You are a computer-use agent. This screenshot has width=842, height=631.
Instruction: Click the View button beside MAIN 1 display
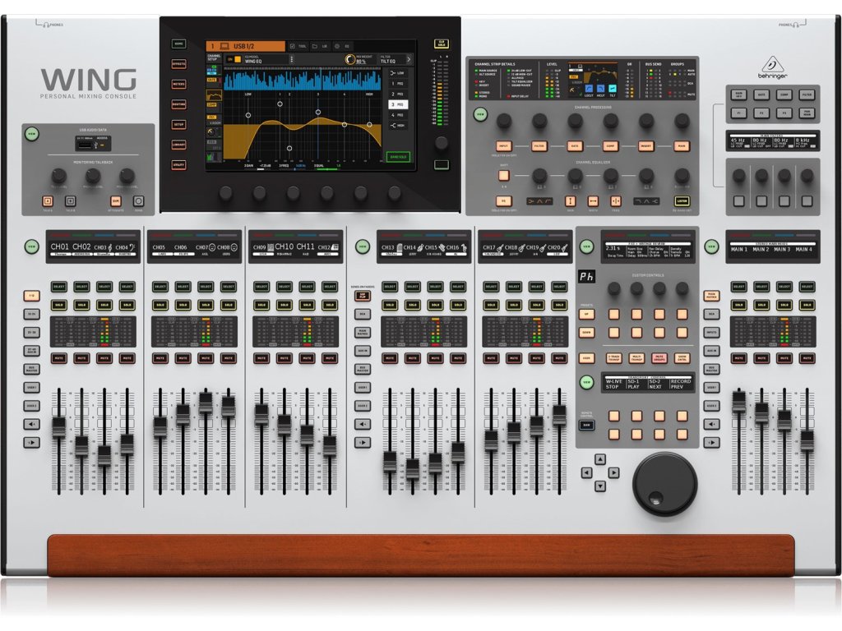pos(711,246)
